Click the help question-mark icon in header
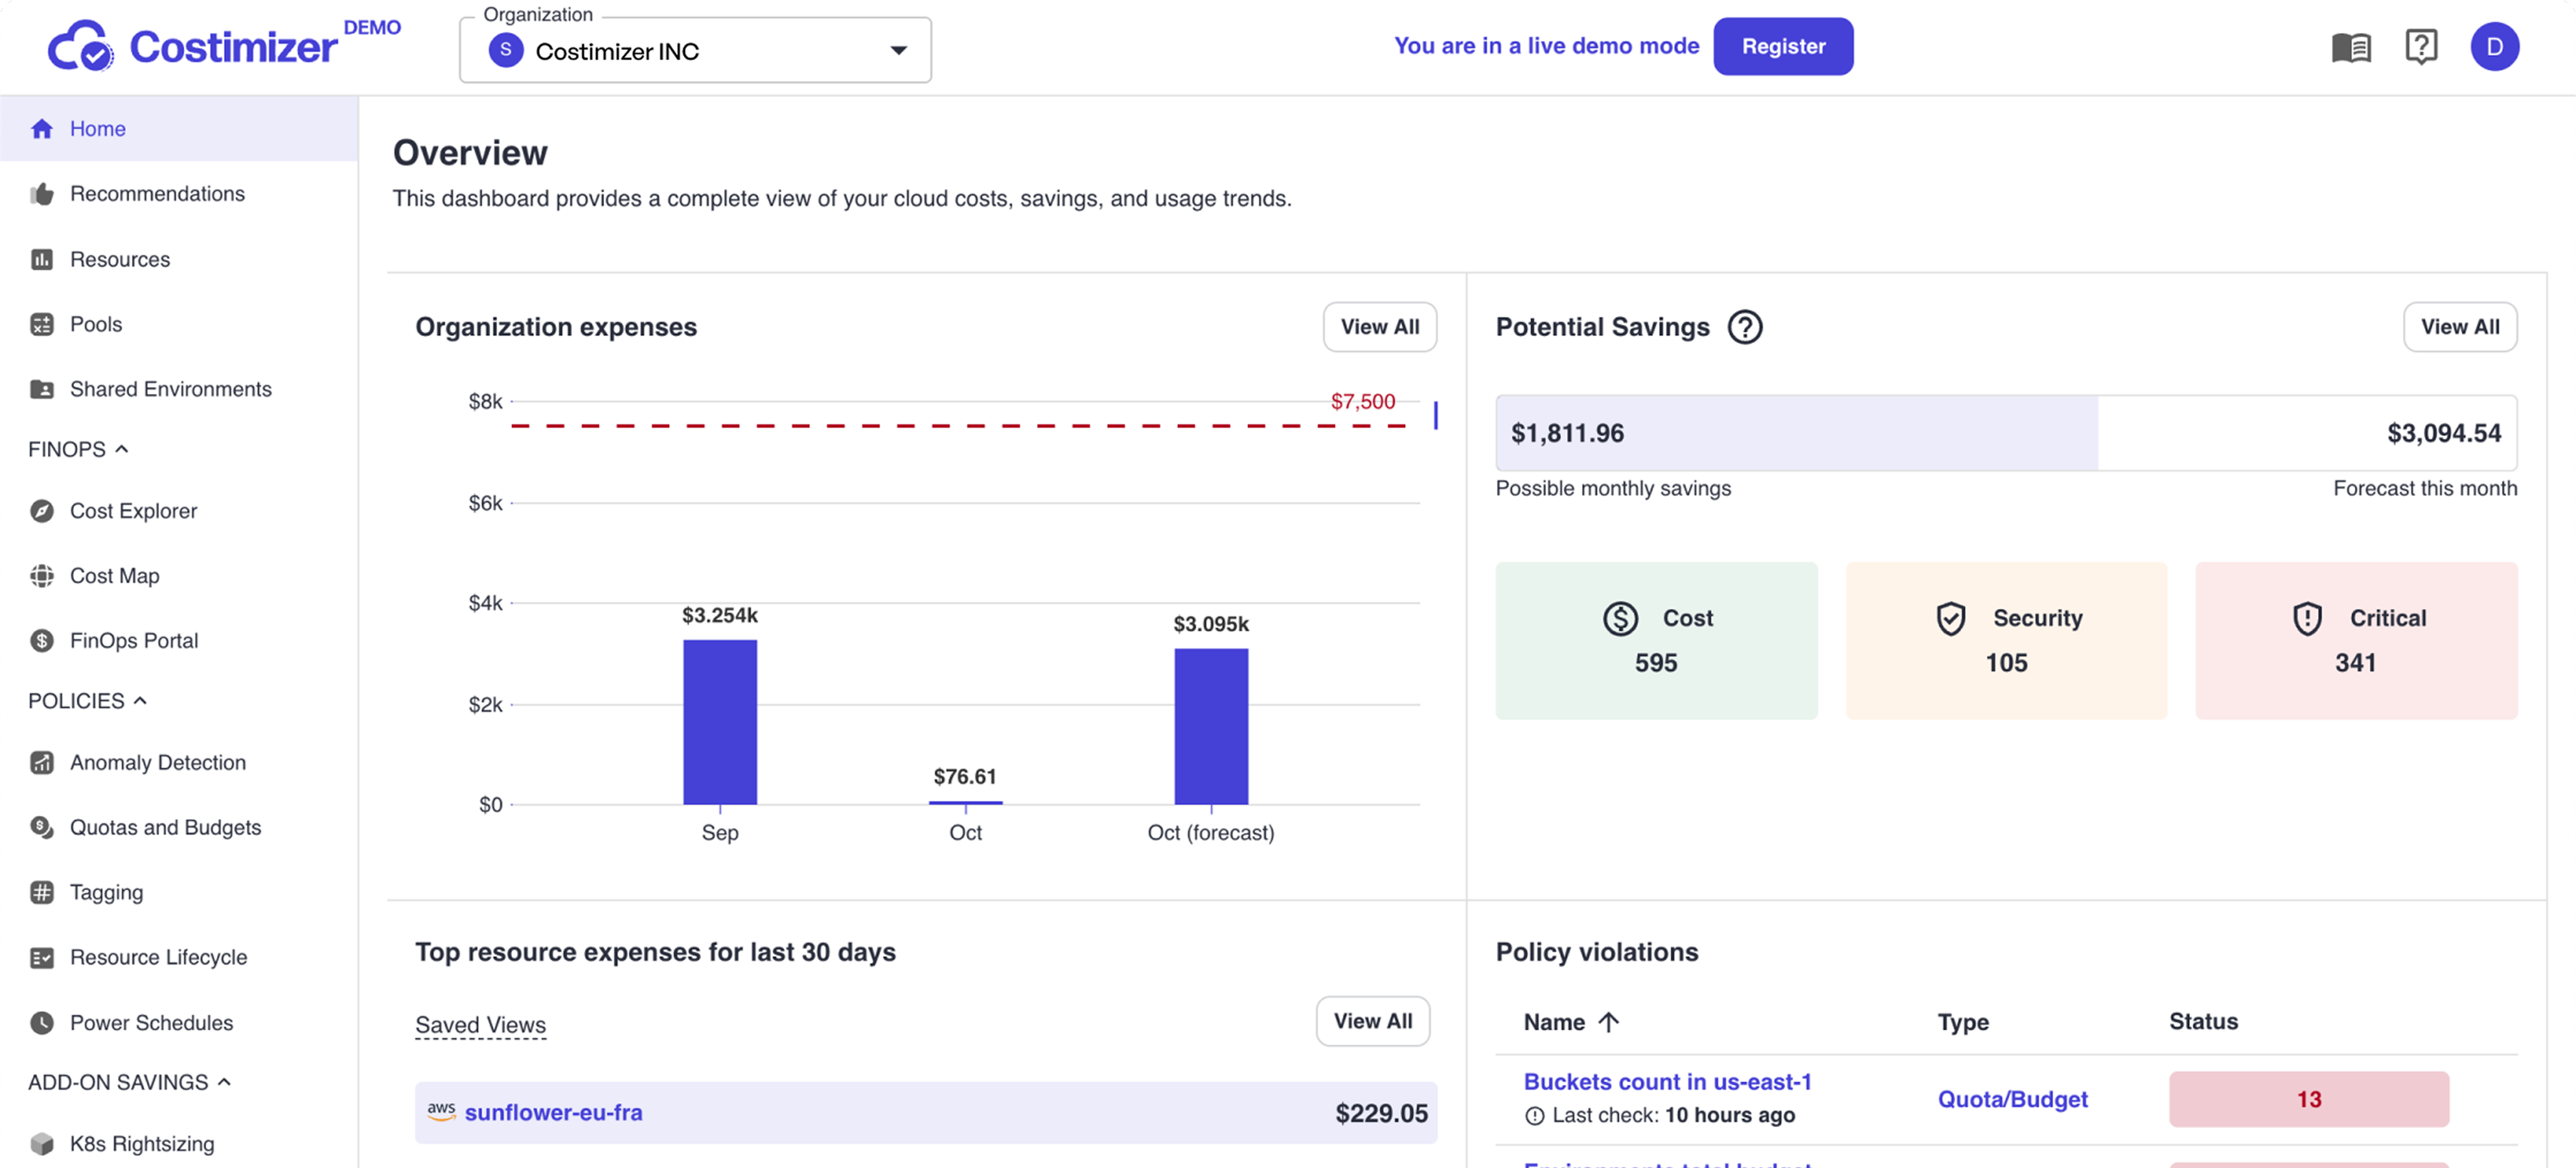Image resolution: width=2576 pixels, height=1168 pixels. coord(2420,47)
